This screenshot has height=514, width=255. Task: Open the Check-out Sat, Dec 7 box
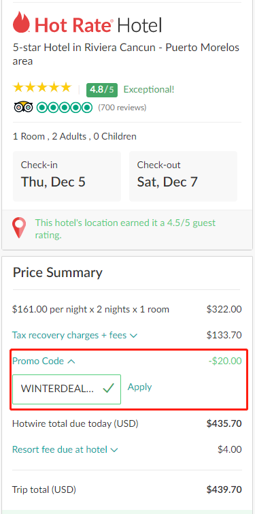click(184, 176)
